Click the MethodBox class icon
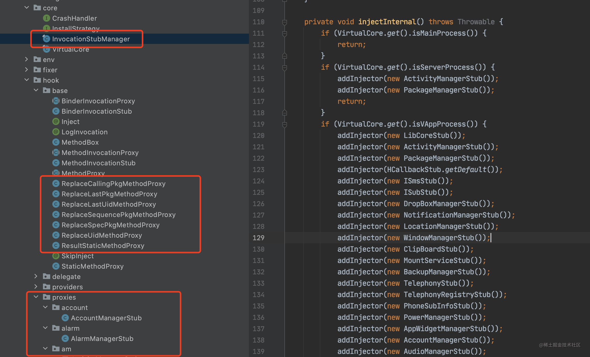This screenshot has width=590, height=357. pos(56,142)
